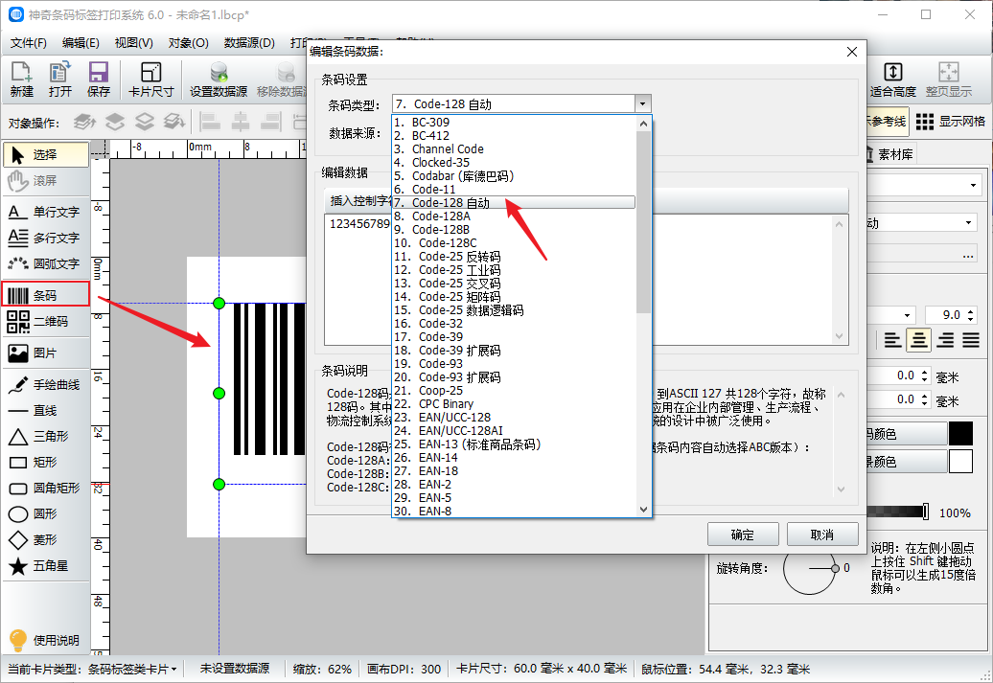The width and height of the screenshot is (993, 683).
Task: Toggle the 参考线 guide lines button
Action: pos(888,122)
